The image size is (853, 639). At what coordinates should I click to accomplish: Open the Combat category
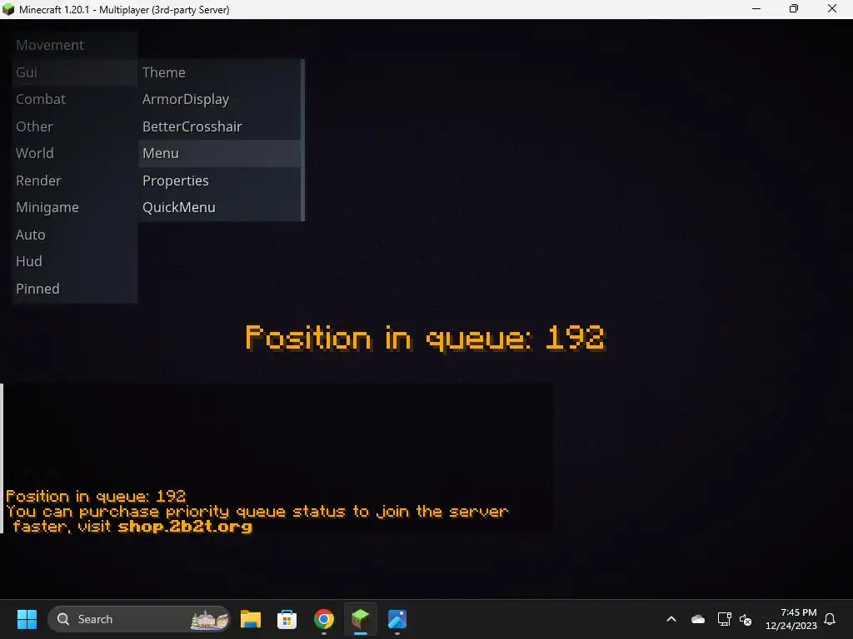(x=74, y=100)
